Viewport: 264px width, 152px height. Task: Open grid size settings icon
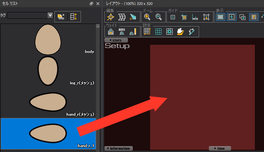point(147,32)
